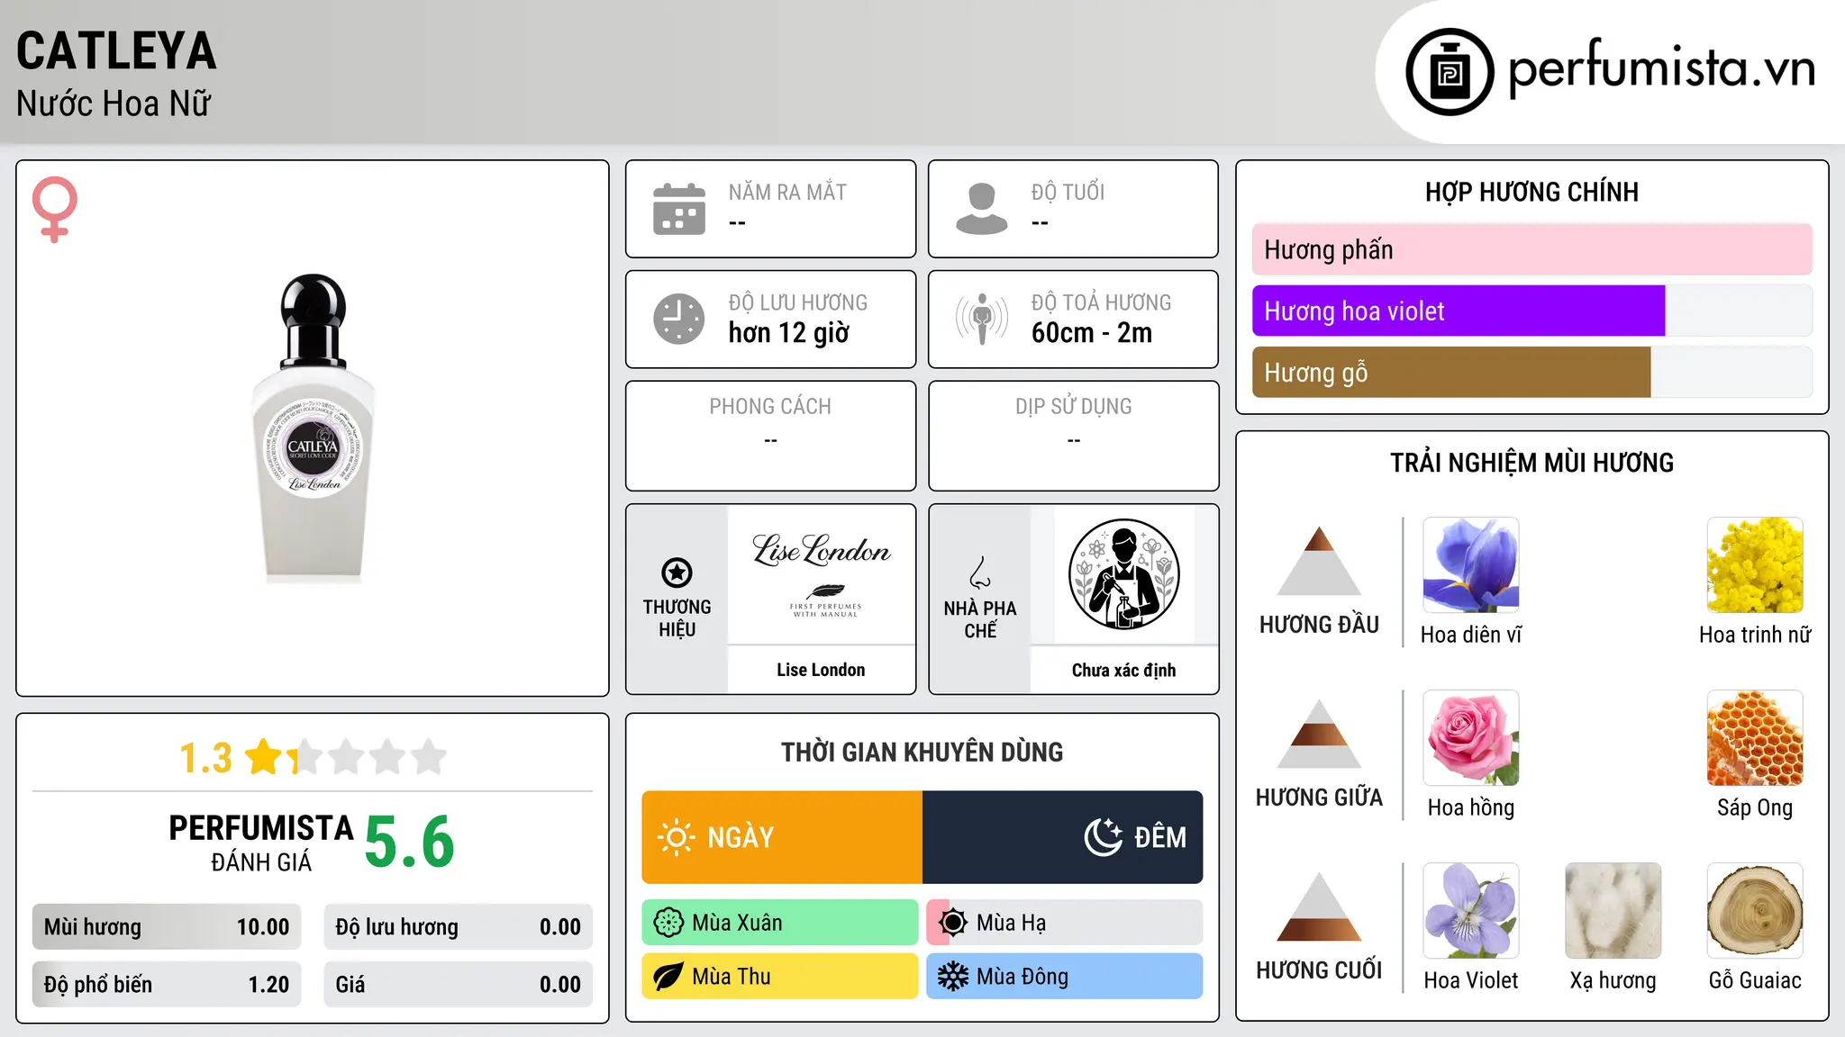Click the Hương phấn accord bar
Viewport: 1845px width, 1037px height.
point(1532,249)
